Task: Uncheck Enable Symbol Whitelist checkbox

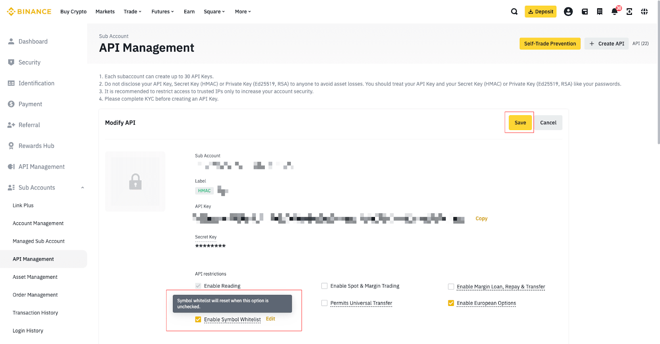Action: point(198,320)
